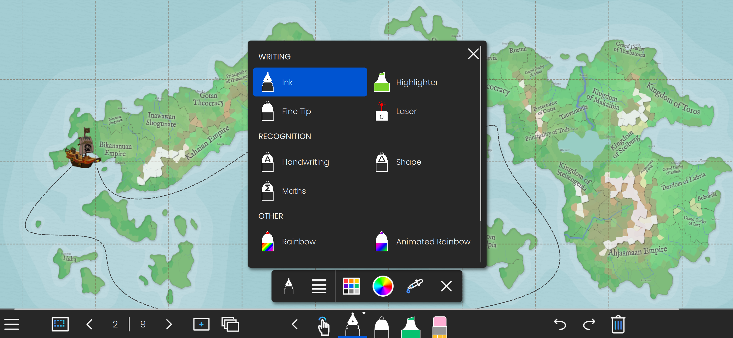Open the color wheel picker
Image resolution: width=733 pixels, height=338 pixels.
coord(383,286)
